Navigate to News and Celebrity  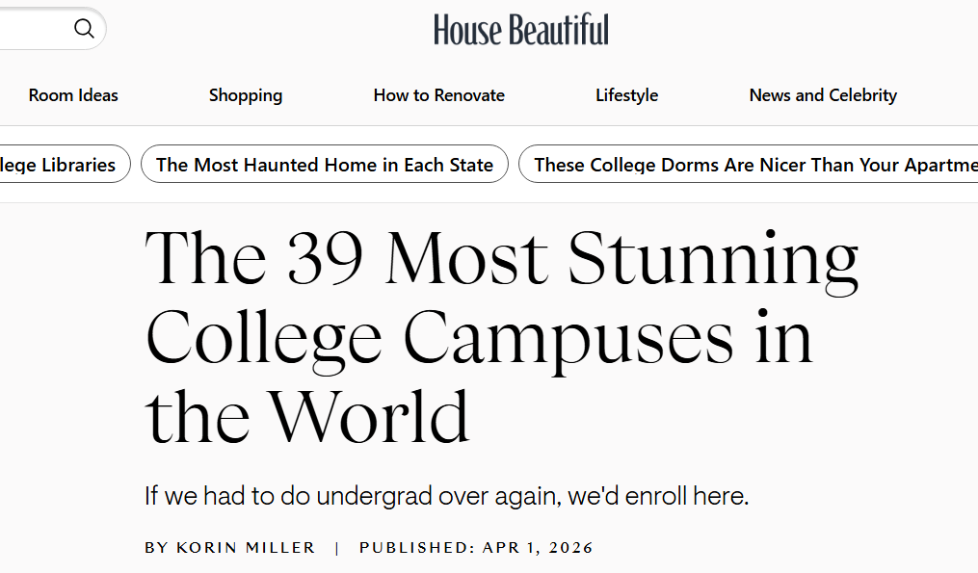point(823,95)
